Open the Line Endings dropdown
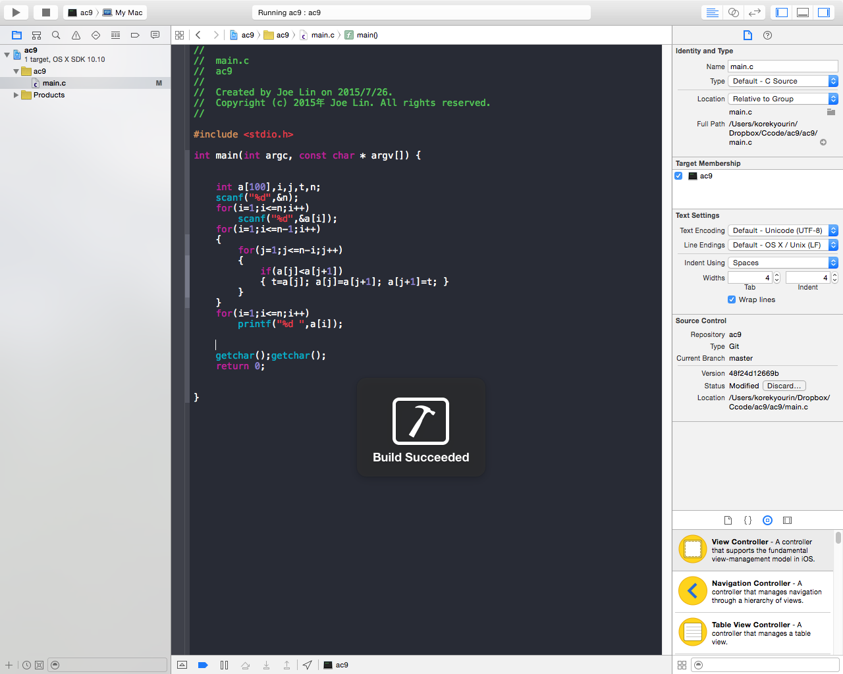The height and width of the screenshot is (674, 843). click(783, 245)
